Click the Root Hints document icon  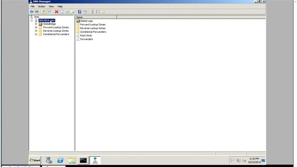pos(78,35)
